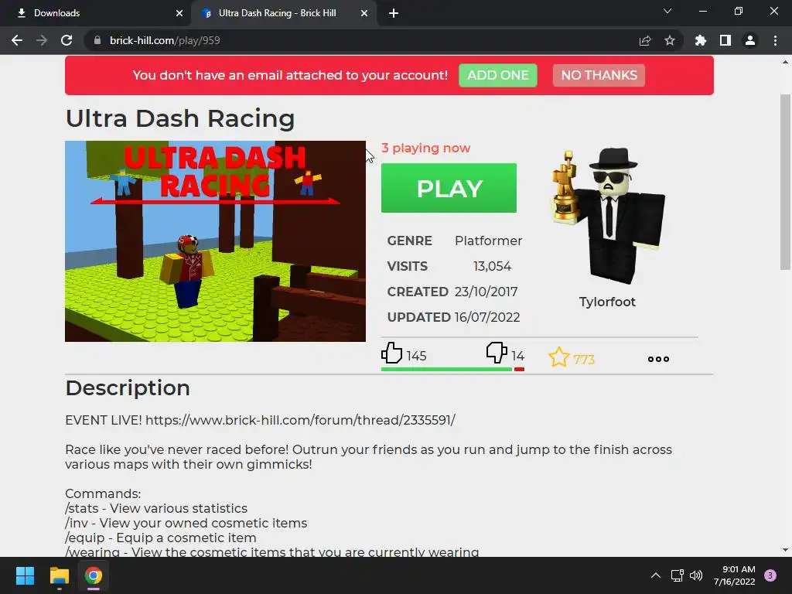Open the Windows Start menu
The height and width of the screenshot is (594, 792).
coord(25,575)
